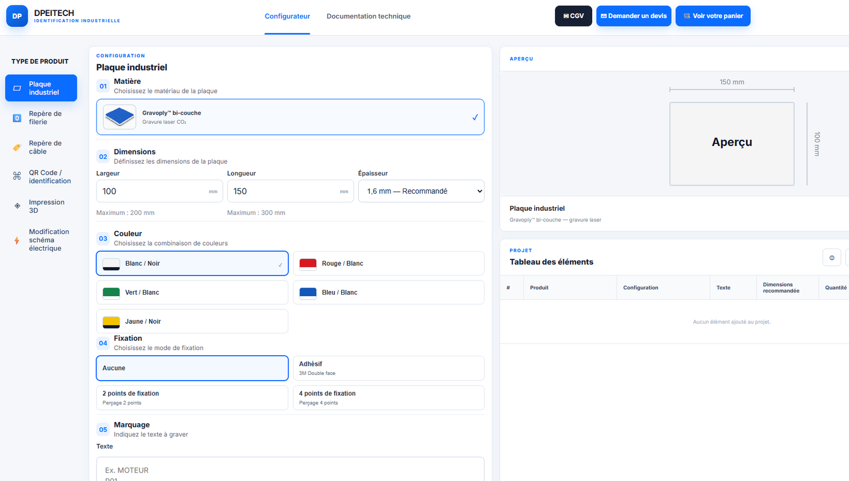Select Repère de câble product type
This screenshot has height=481, width=849.
(x=41, y=148)
